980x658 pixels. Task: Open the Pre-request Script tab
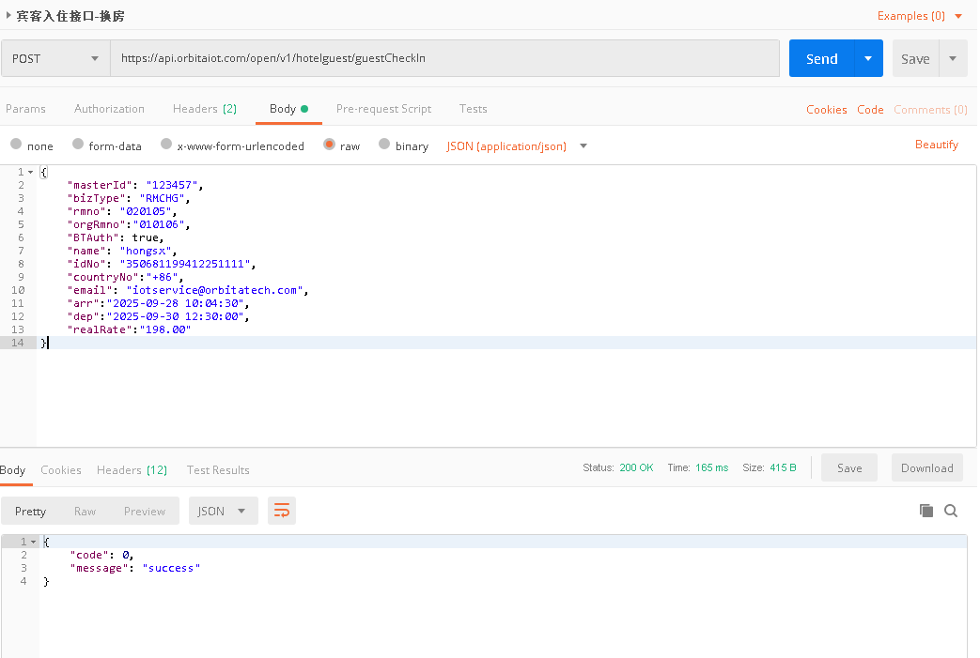click(383, 109)
